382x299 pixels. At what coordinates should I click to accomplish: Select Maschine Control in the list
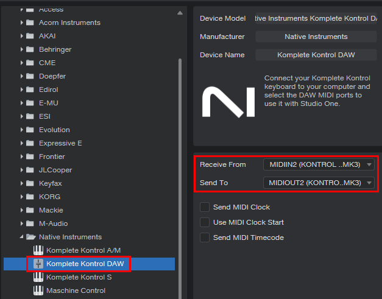coord(76,290)
